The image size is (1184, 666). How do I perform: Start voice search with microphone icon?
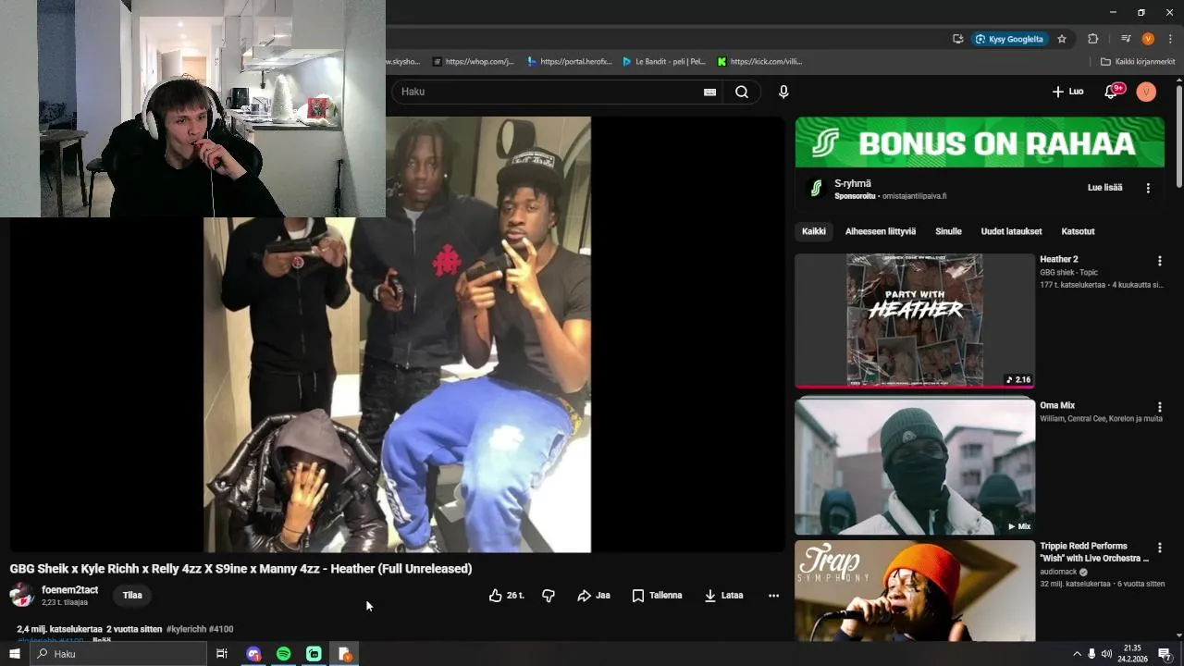(783, 92)
